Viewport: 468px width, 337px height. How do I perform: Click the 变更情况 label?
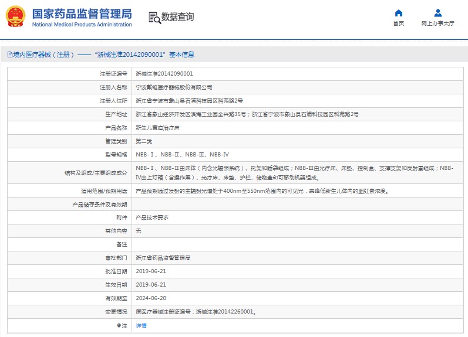116,312
